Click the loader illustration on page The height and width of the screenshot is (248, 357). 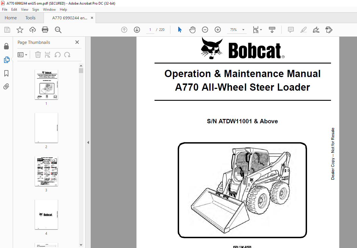coord(242,190)
